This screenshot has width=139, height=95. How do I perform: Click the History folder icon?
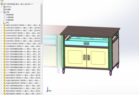tap(4, 7)
